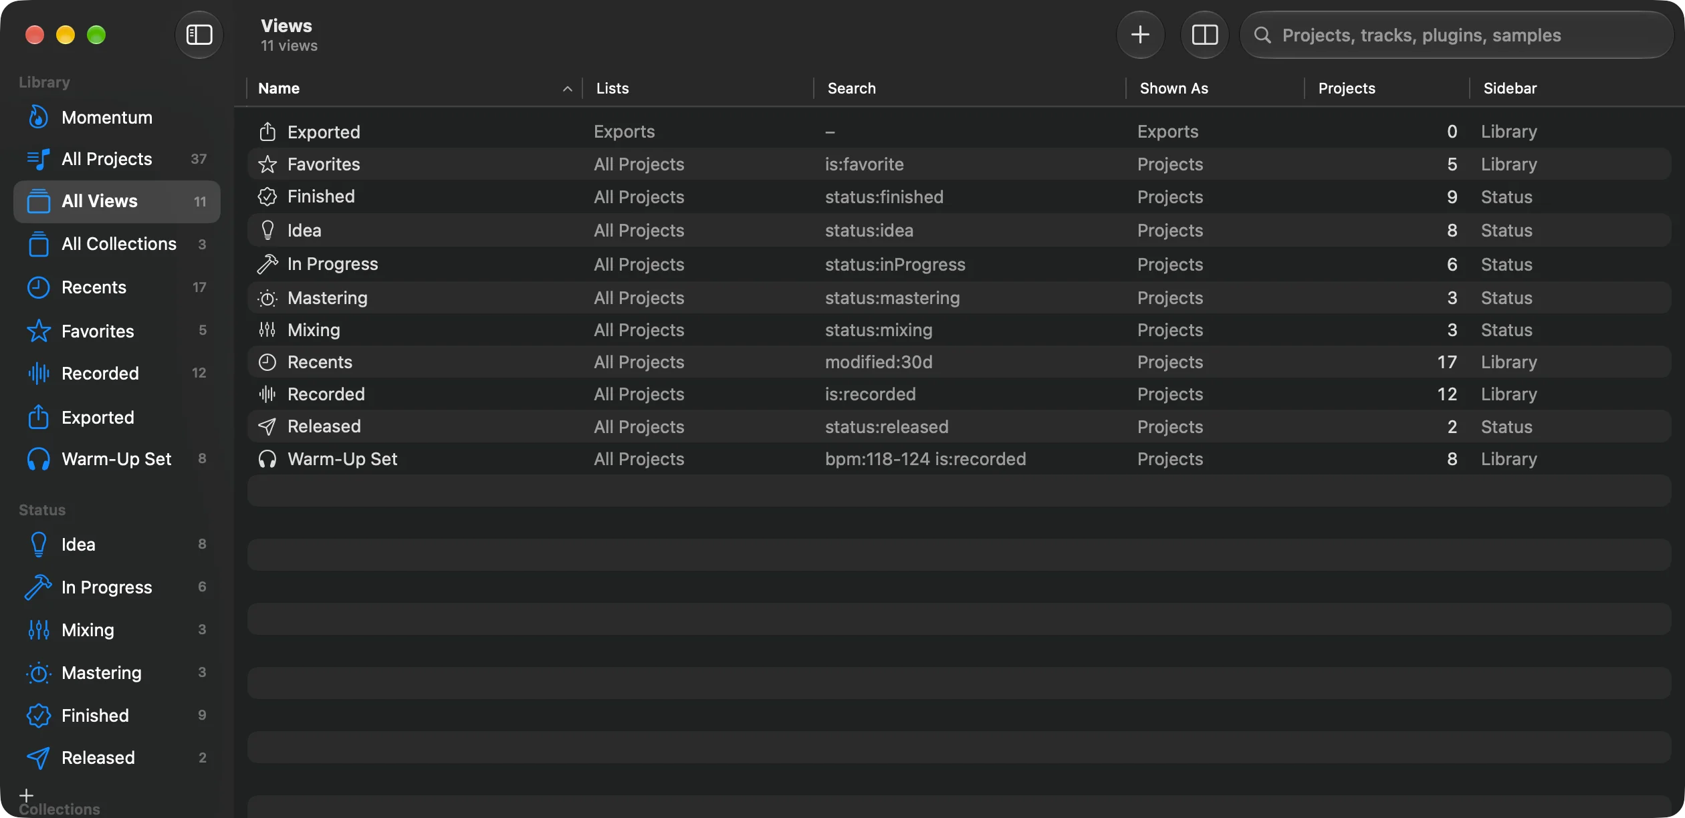Click the 37 count beside All Projects
The image size is (1685, 818).
click(199, 159)
